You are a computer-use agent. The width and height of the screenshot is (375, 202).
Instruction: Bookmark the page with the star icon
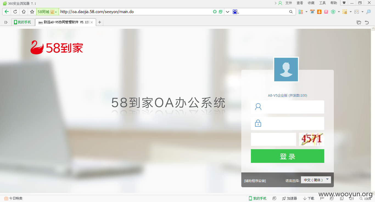coord(32,12)
